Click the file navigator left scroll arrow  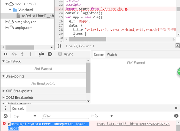click(x=3, y=47)
